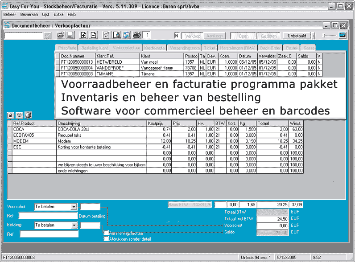This screenshot has height=262, width=355.
Task: Click the save diskette icon
Action: pos(70,35)
